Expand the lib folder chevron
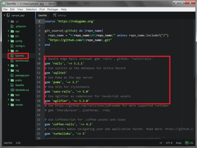 [8, 65]
